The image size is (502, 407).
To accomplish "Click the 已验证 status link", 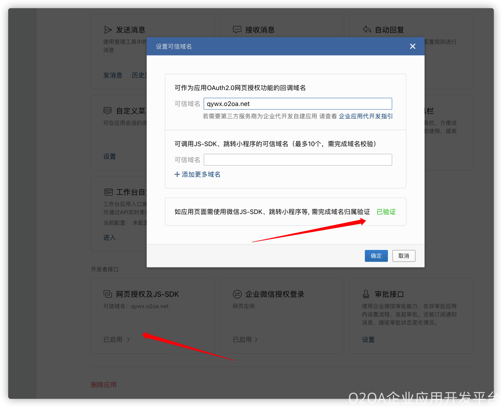I will (386, 212).
